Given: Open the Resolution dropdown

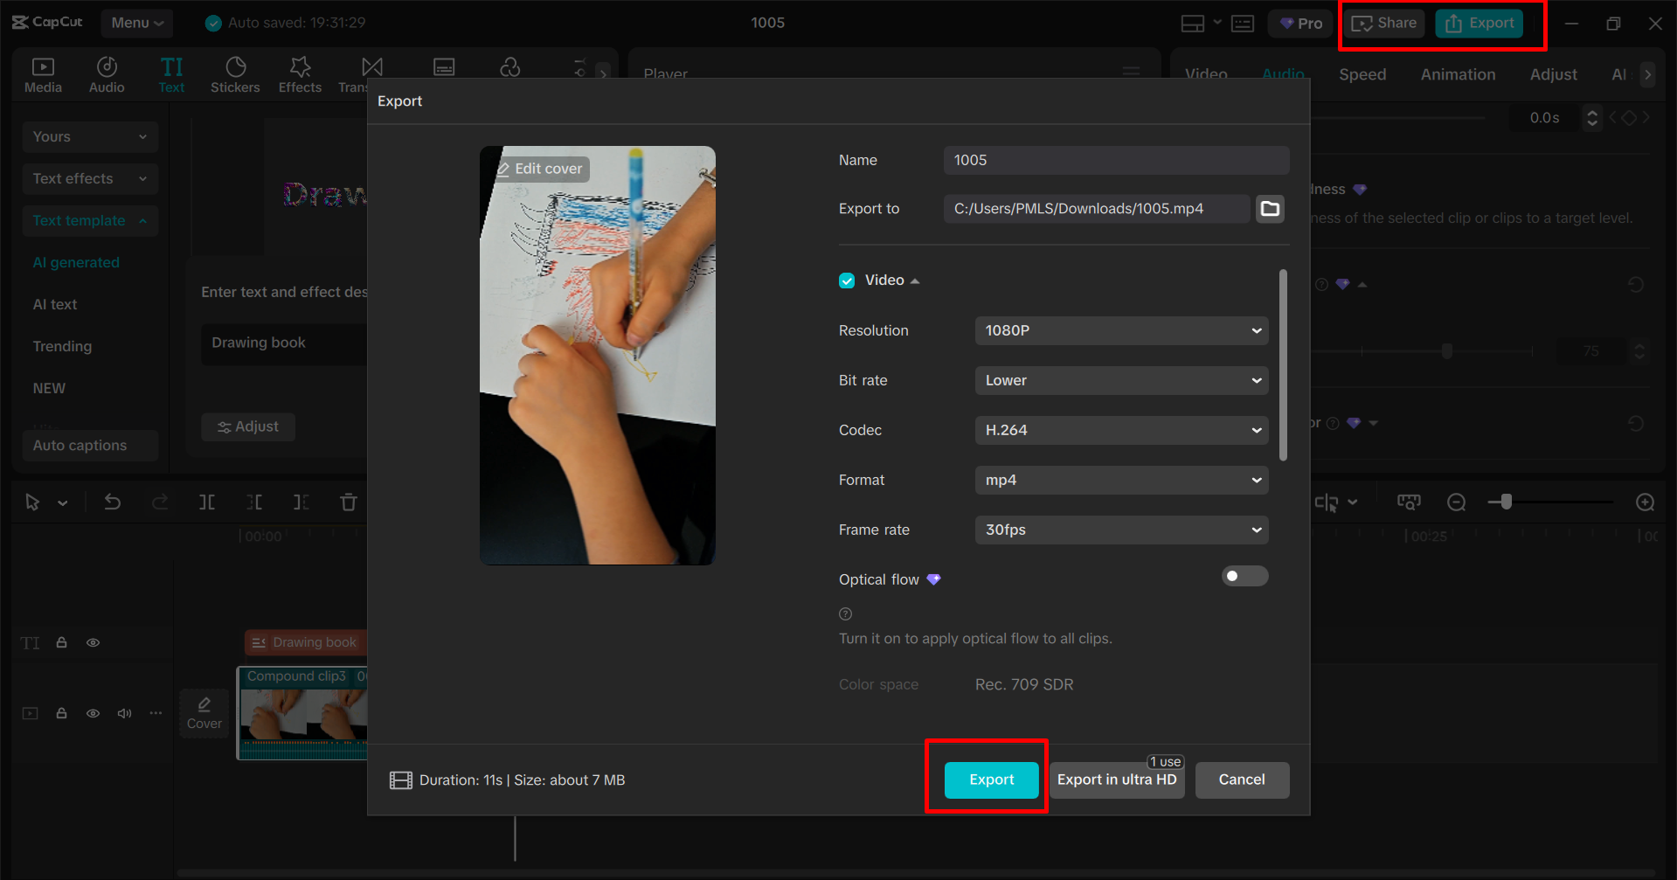Looking at the screenshot, I should click(x=1121, y=330).
